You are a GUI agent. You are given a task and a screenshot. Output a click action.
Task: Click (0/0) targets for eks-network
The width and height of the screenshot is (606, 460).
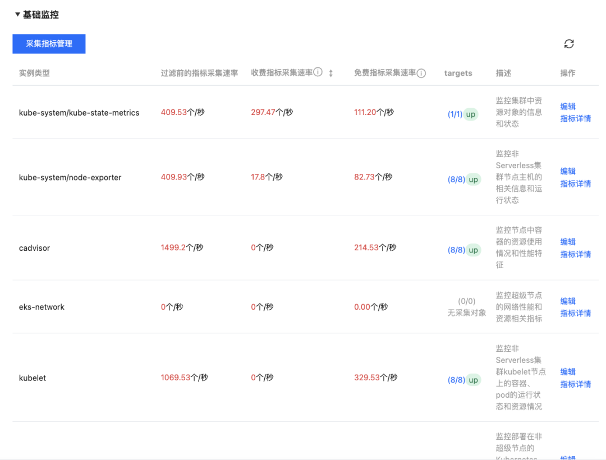(466, 301)
